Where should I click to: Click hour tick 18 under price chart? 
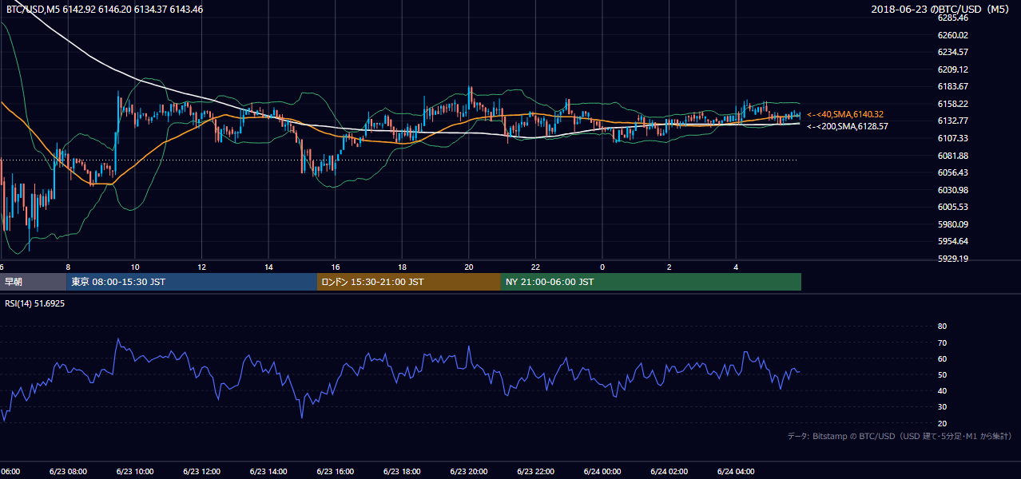pos(402,267)
